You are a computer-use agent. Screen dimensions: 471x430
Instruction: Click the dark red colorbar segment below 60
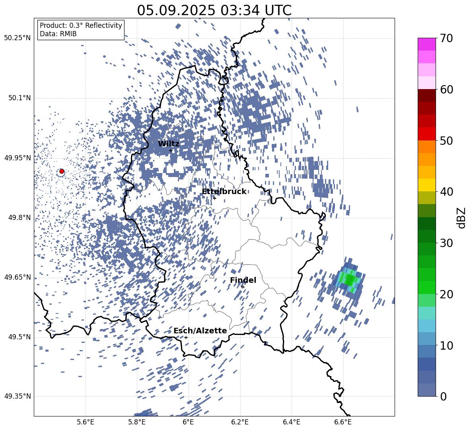[x=426, y=96]
